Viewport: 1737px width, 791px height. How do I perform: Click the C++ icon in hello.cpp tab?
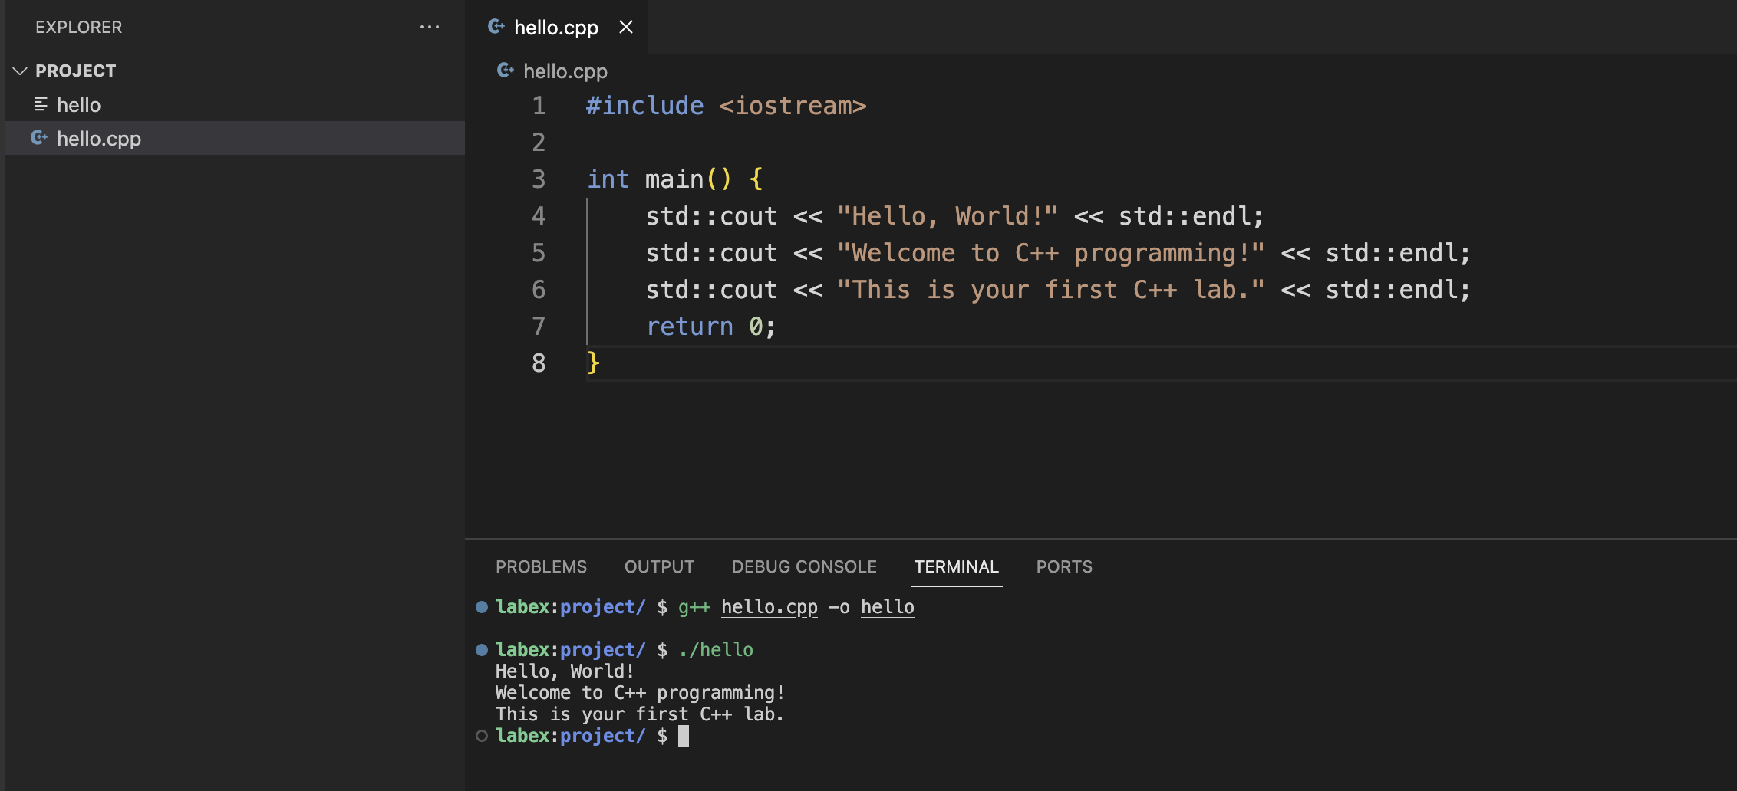pos(496,27)
